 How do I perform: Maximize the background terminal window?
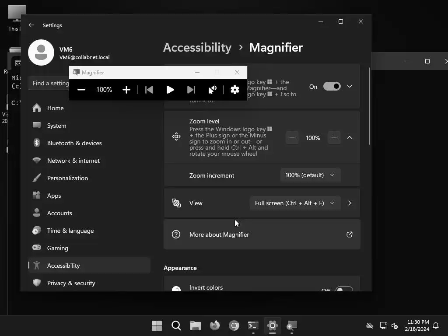(427, 61)
